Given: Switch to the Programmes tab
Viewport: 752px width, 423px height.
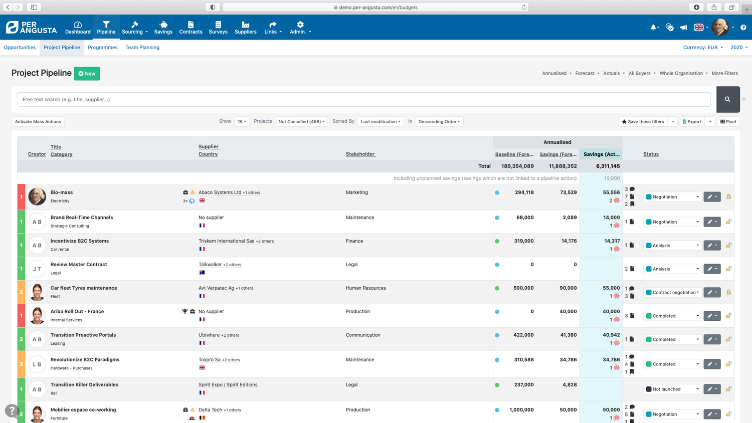Looking at the screenshot, I should coord(102,47).
